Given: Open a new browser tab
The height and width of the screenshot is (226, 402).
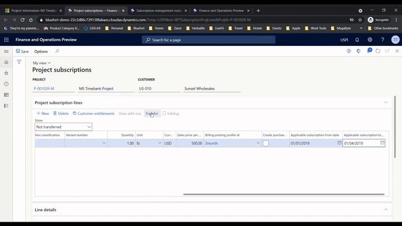Looking at the screenshot, I should [x=258, y=11].
